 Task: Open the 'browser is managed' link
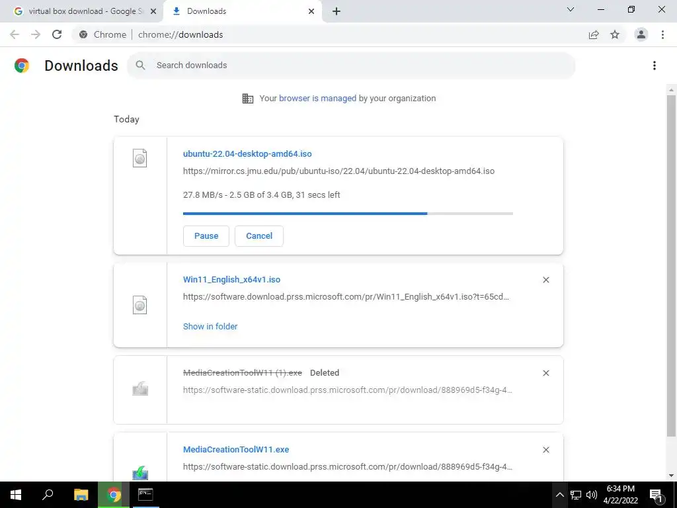(317, 98)
